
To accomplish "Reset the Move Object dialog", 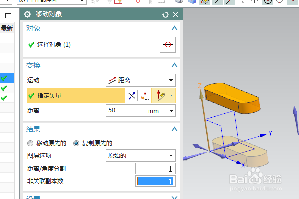I will point(165,14).
